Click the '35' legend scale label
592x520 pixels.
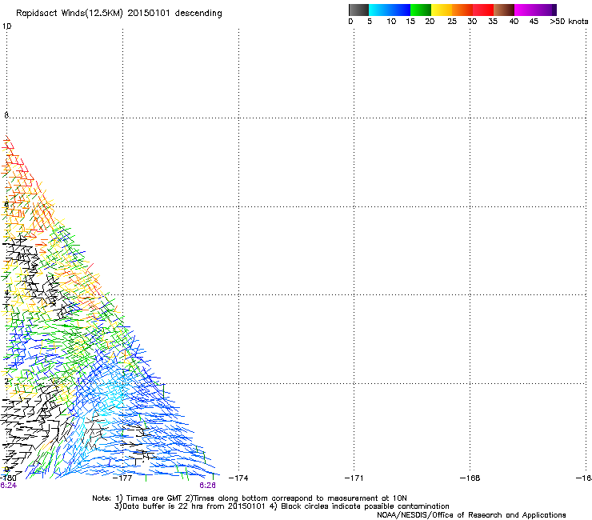[493, 22]
